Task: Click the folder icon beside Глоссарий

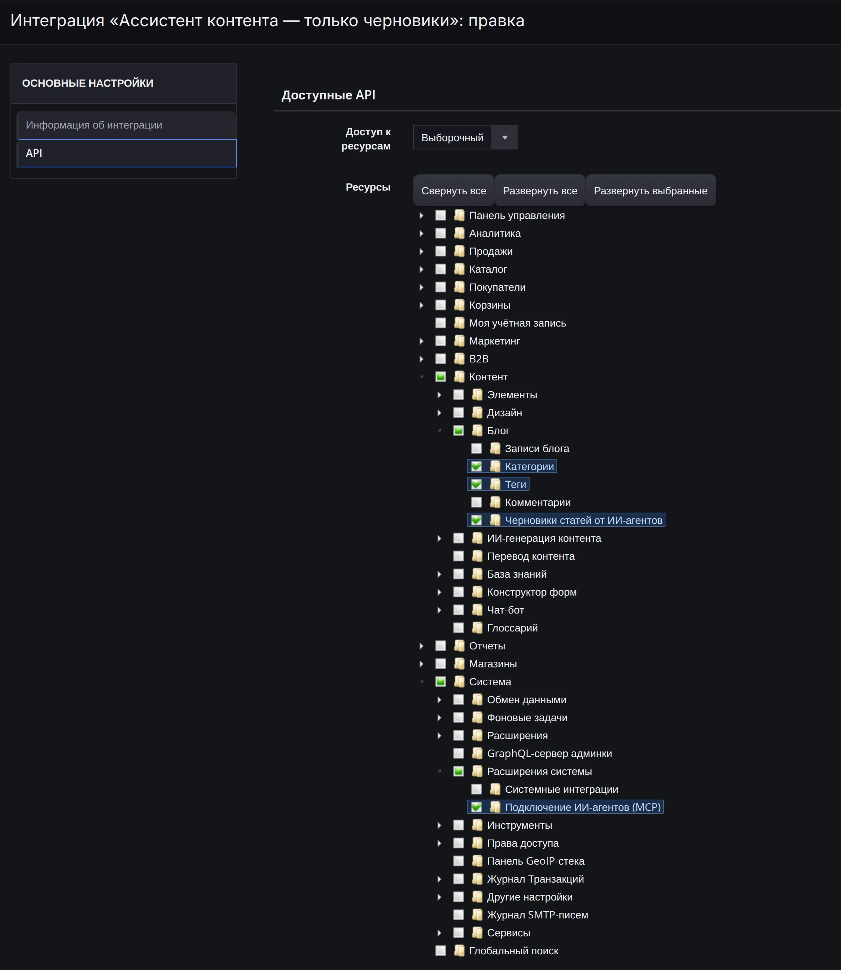Action: point(477,628)
